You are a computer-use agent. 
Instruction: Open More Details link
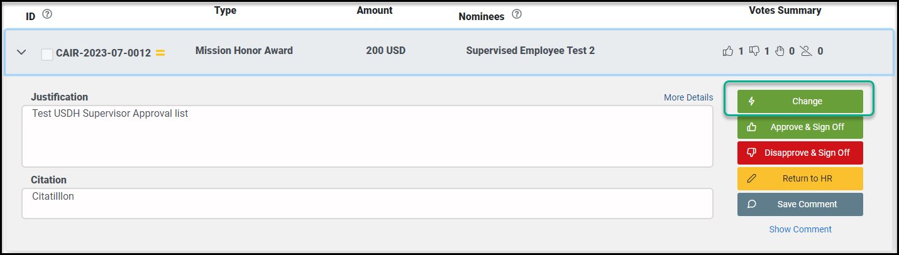tap(688, 97)
